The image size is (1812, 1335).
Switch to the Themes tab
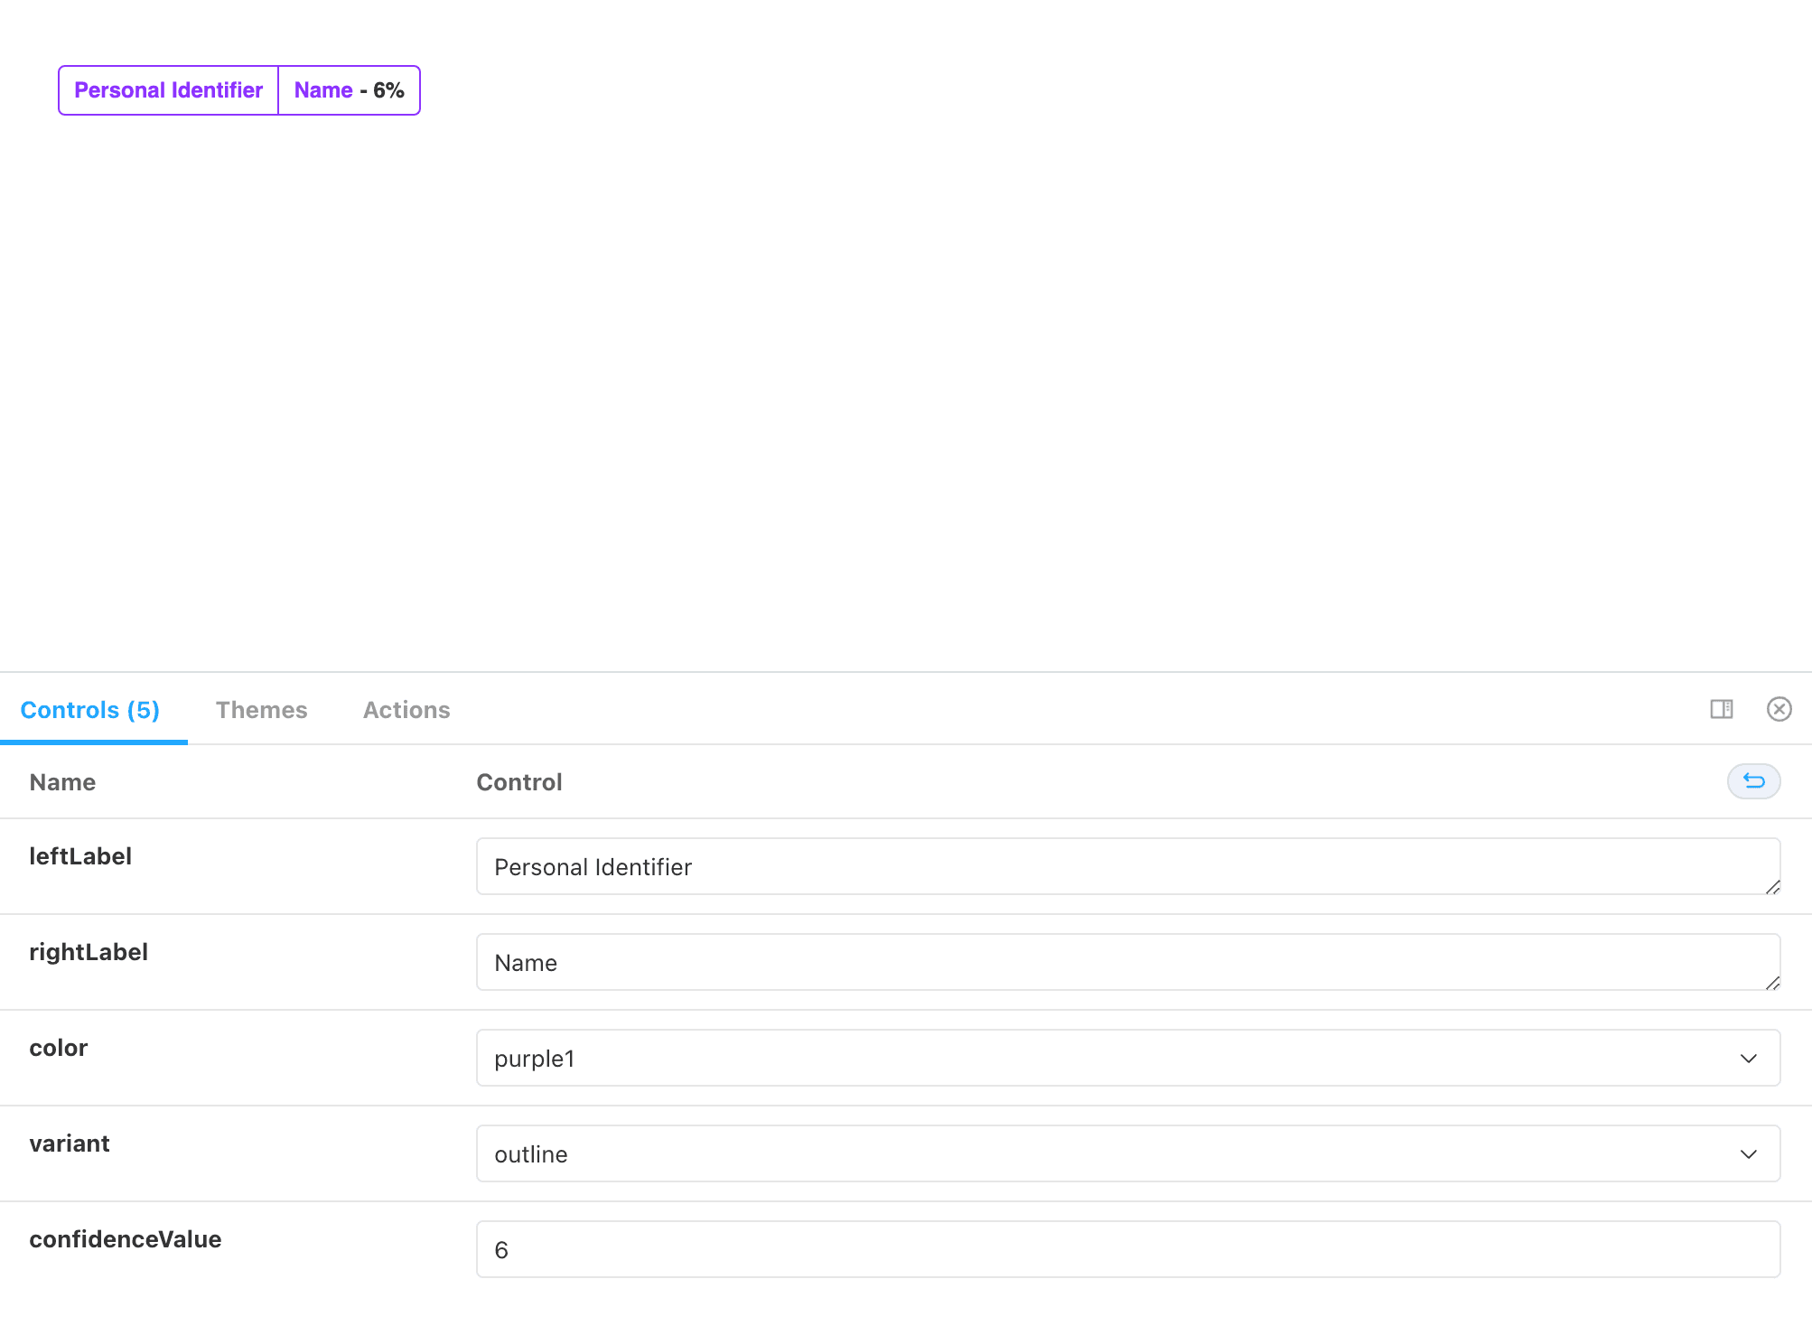pyautogui.click(x=261, y=710)
